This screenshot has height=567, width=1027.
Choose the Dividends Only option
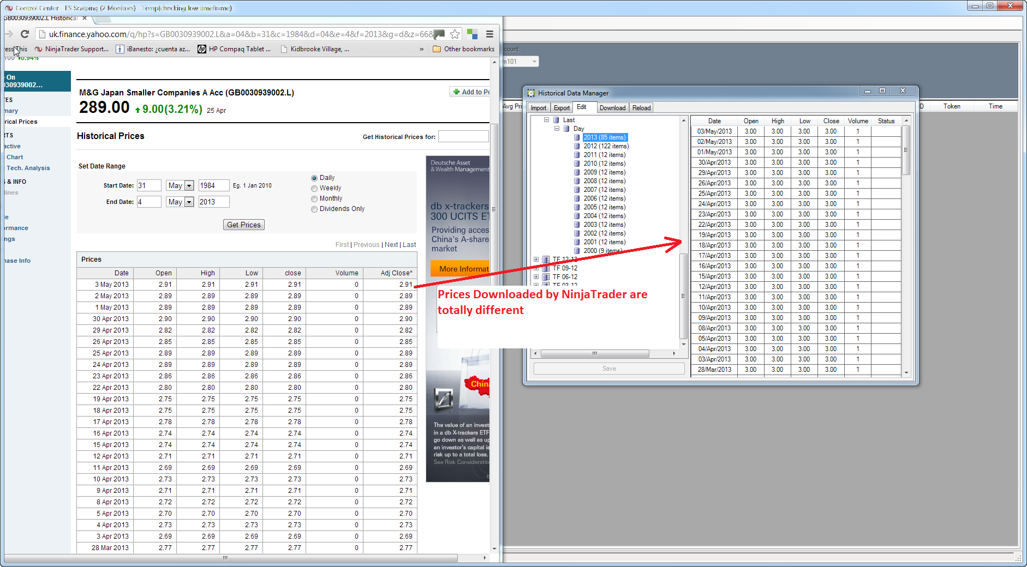pos(314,209)
